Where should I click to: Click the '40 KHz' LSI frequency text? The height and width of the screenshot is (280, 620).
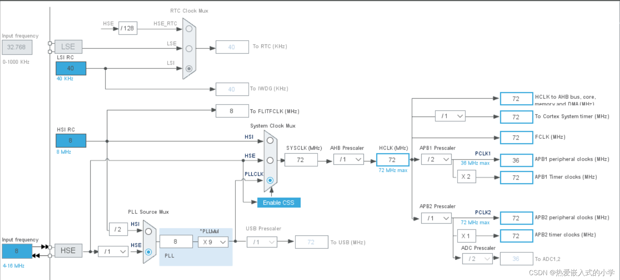tap(65, 79)
